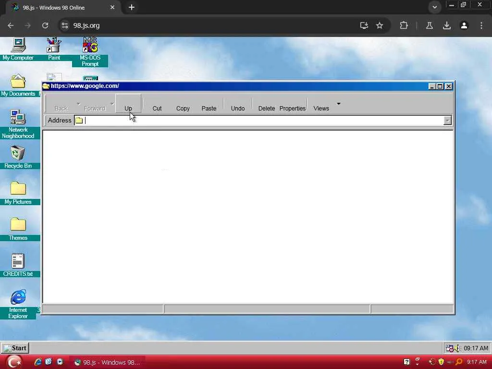
Task: Click the greyed Back toolbar button
Action: pos(61,104)
